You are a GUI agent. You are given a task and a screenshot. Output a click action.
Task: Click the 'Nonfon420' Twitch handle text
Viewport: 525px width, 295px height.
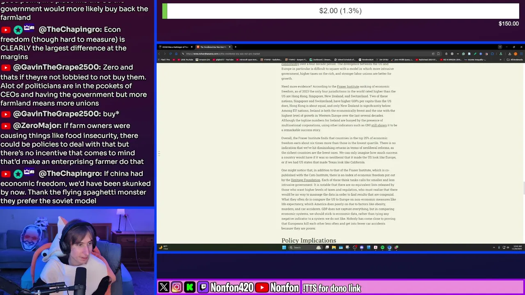click(x=232, y=288)
